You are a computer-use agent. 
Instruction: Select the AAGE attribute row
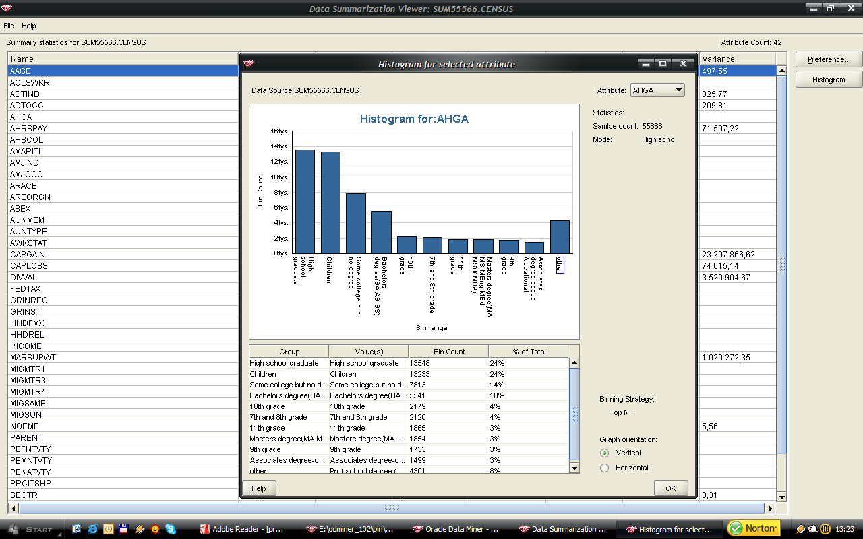(123, 71)
